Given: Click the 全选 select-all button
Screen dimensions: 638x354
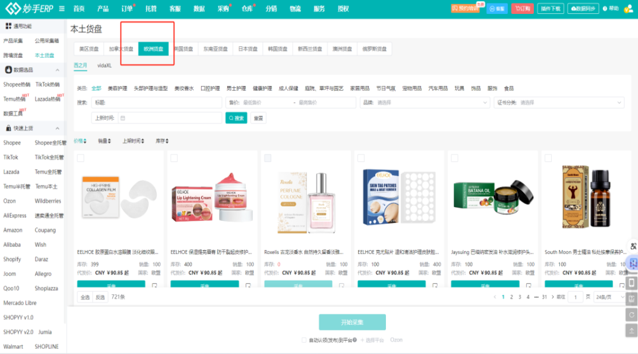Looking at the screenshot, I should 85,297.
